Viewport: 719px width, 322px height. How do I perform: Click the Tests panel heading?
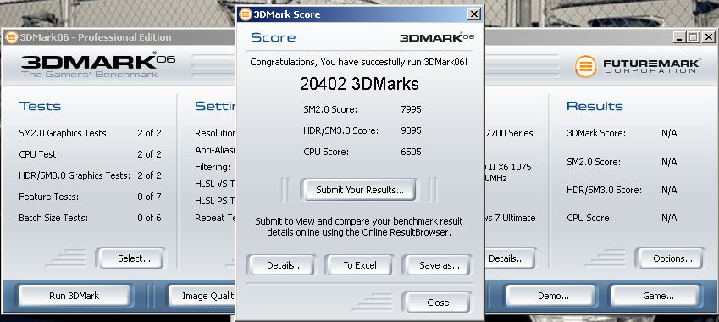click(40, 106)
